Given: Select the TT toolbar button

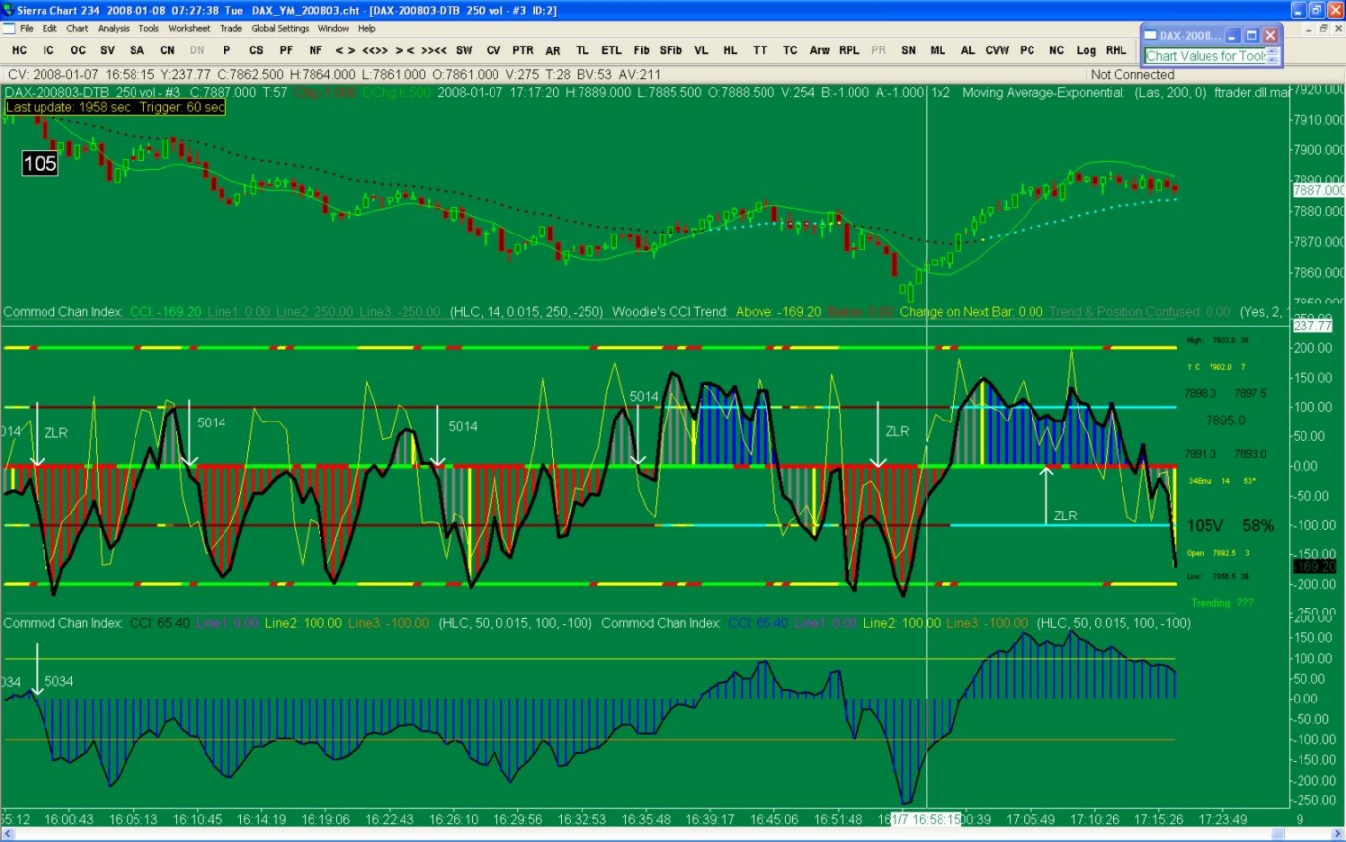Looking at the screenshot, I should [x=760, y=50].
